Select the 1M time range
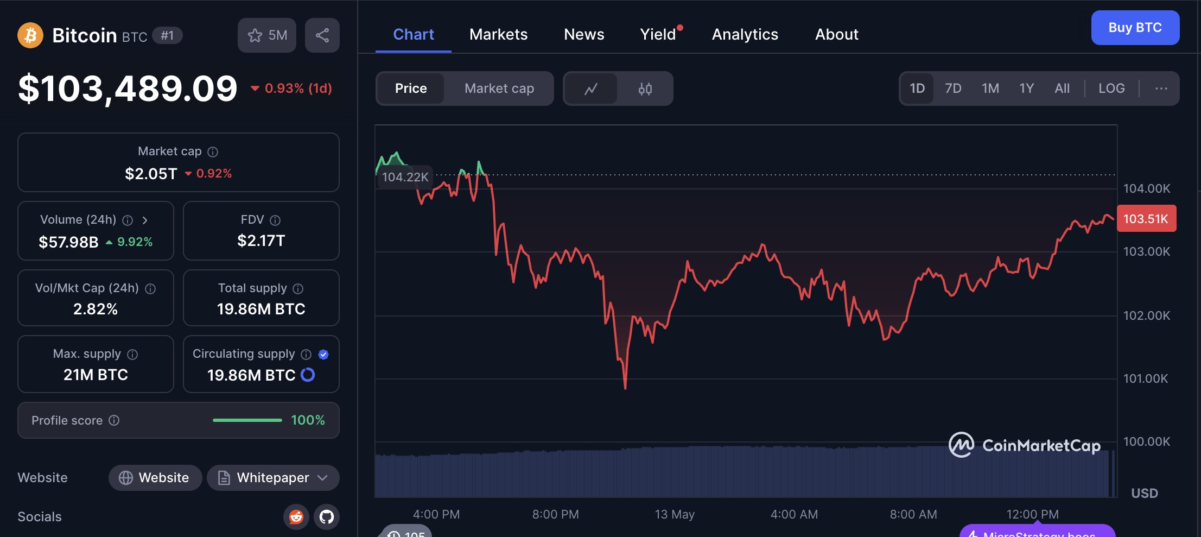 (990, 89)
